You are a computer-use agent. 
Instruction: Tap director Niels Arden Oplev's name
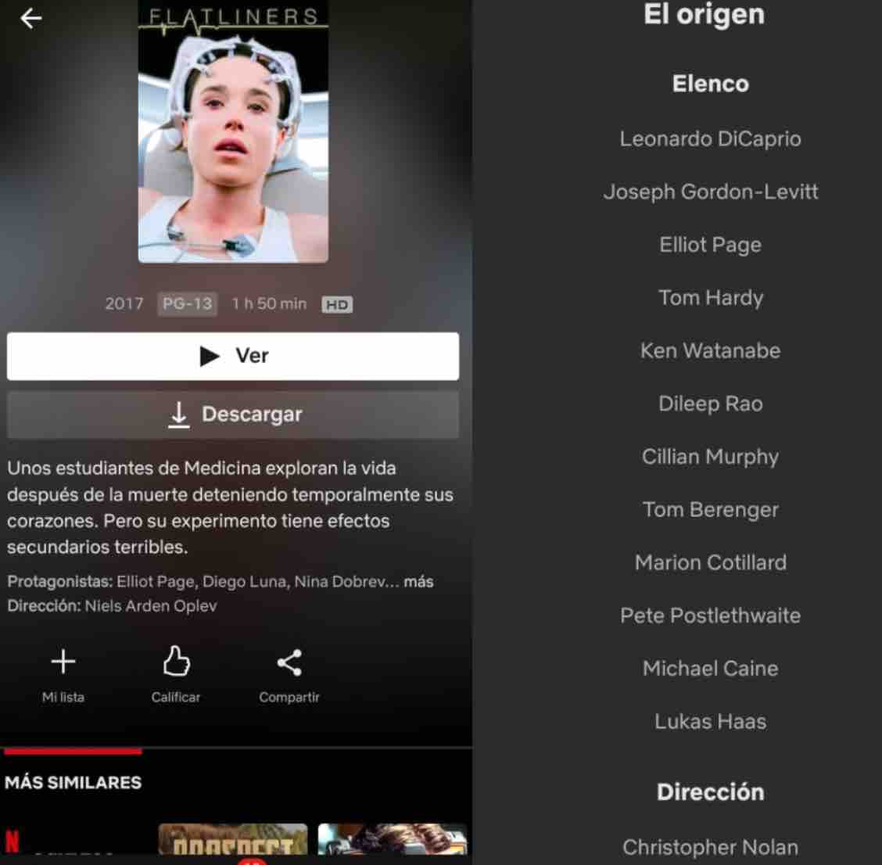[151, 606]
